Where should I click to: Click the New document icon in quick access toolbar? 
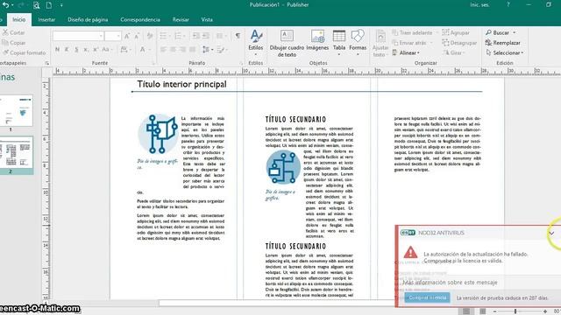pyautogui.click(x=49, y=5)
